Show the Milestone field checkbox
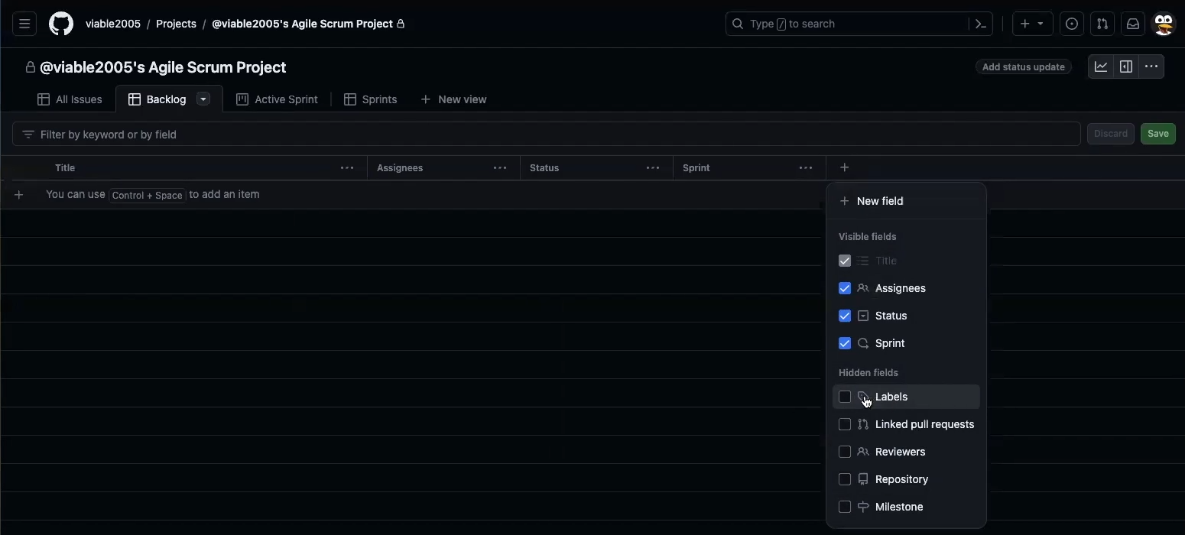 (845, 507)
